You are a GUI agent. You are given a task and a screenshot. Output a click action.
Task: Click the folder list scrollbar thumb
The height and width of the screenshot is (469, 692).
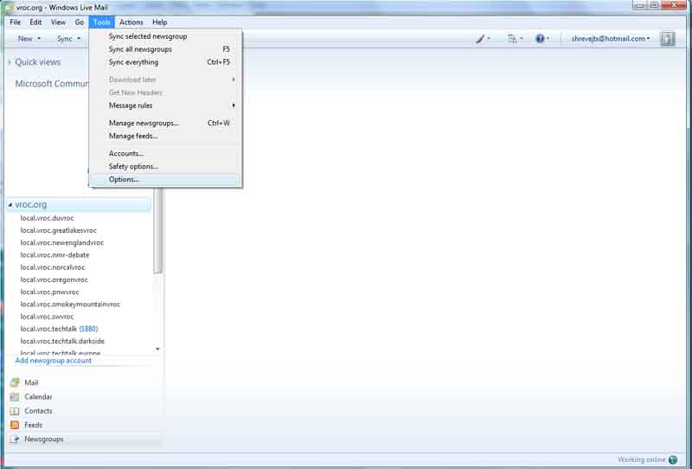tap(157, 229)
